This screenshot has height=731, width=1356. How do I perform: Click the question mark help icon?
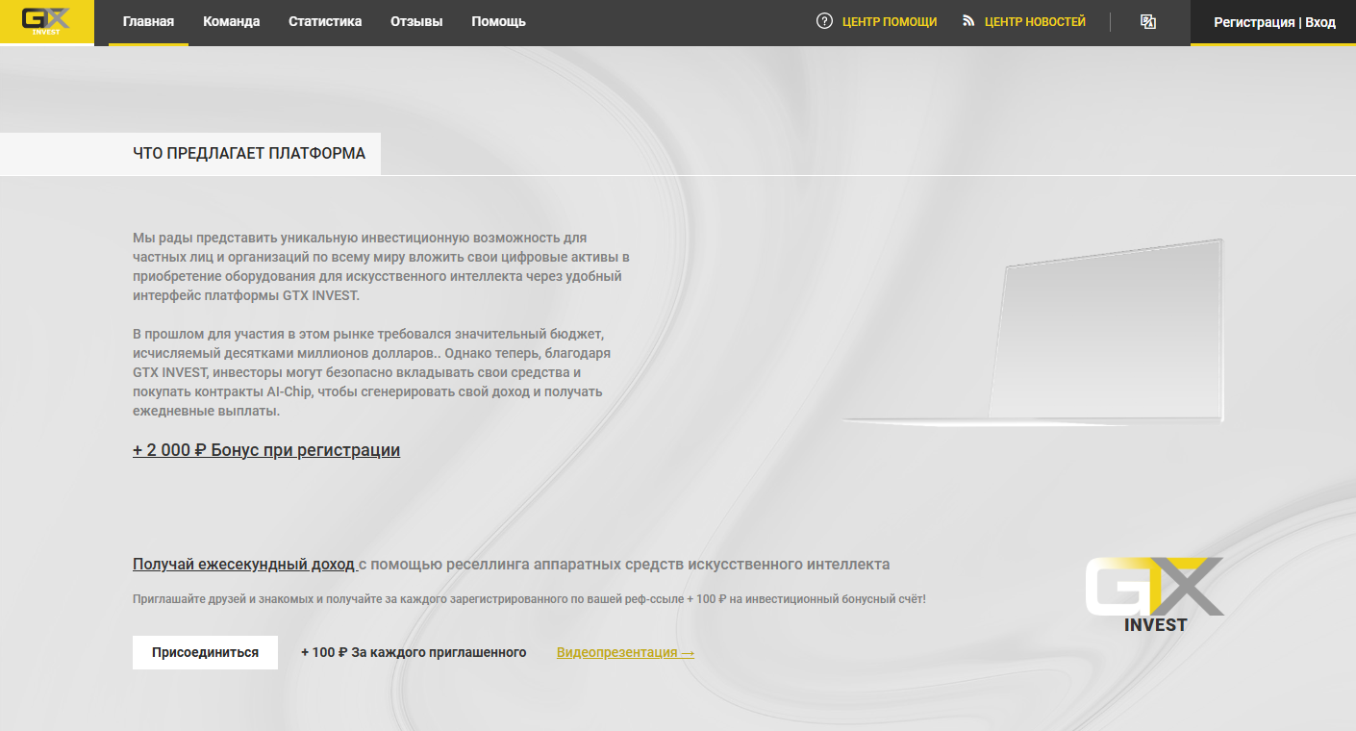(x=824, y=21)
